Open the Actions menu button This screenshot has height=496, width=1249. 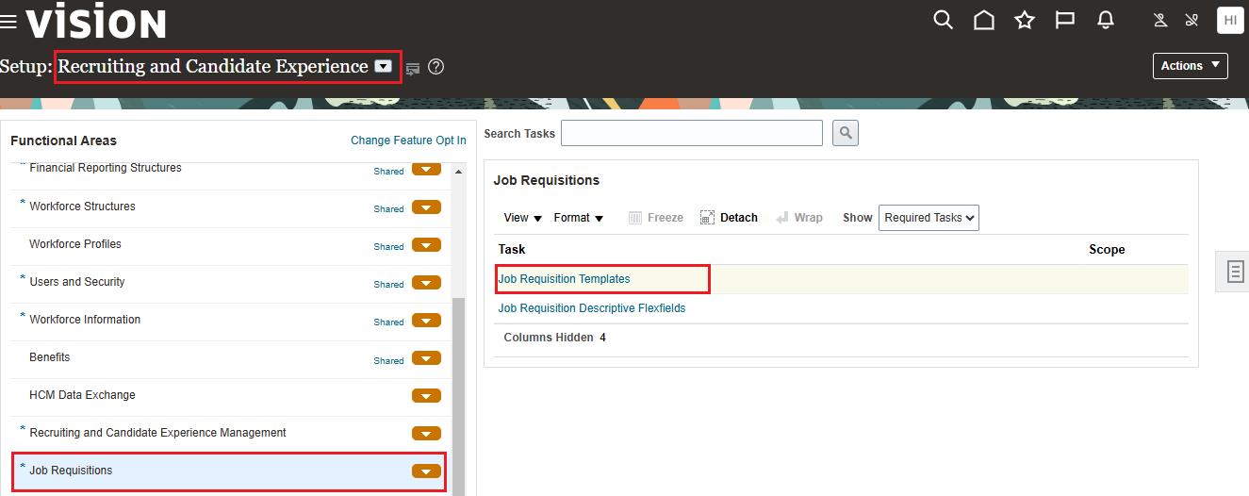1190,66
